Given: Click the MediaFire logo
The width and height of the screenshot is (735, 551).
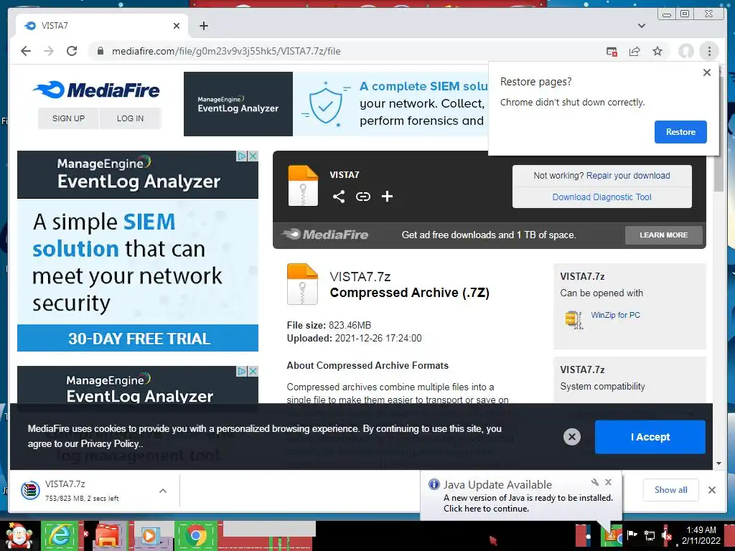Looking at the screenshot, I should pyautogui.click(x=96, y=90).
